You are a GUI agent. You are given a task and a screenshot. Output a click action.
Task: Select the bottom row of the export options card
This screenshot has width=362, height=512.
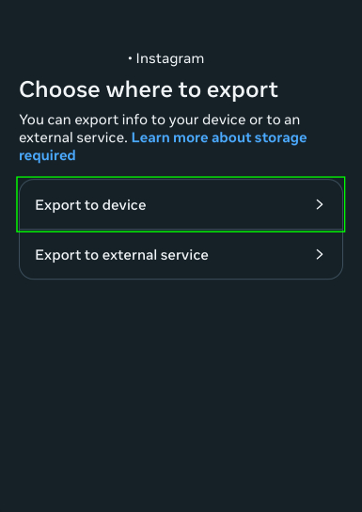point(181,254)
